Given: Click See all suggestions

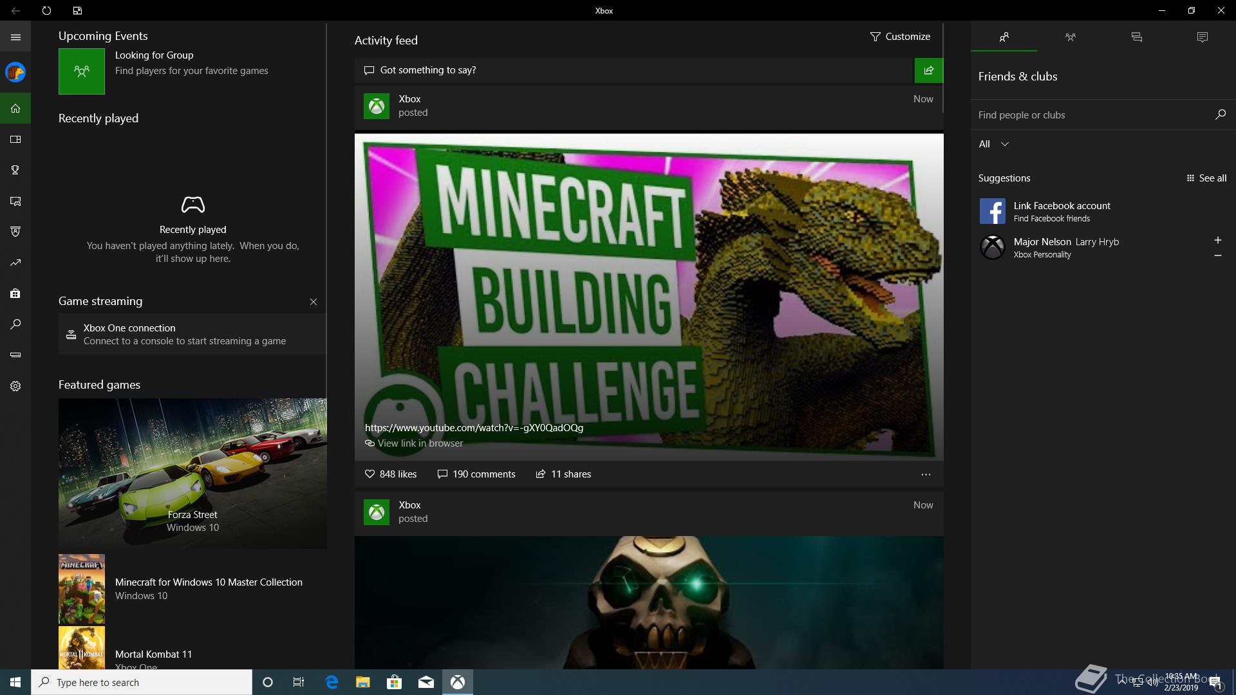Looking at the screenshot, I should 1206,178.
